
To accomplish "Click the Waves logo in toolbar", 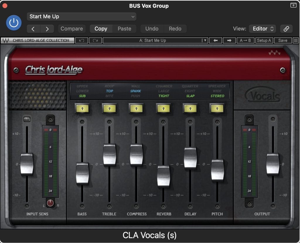I will coord(5,40).
